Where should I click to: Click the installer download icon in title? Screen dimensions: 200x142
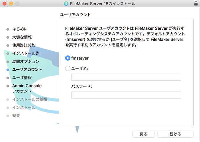(66, 4)
